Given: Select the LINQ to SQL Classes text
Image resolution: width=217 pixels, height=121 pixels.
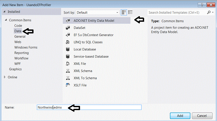Looking at the screenshot, I should click(88, 42).
